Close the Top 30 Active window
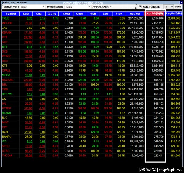 181,2
